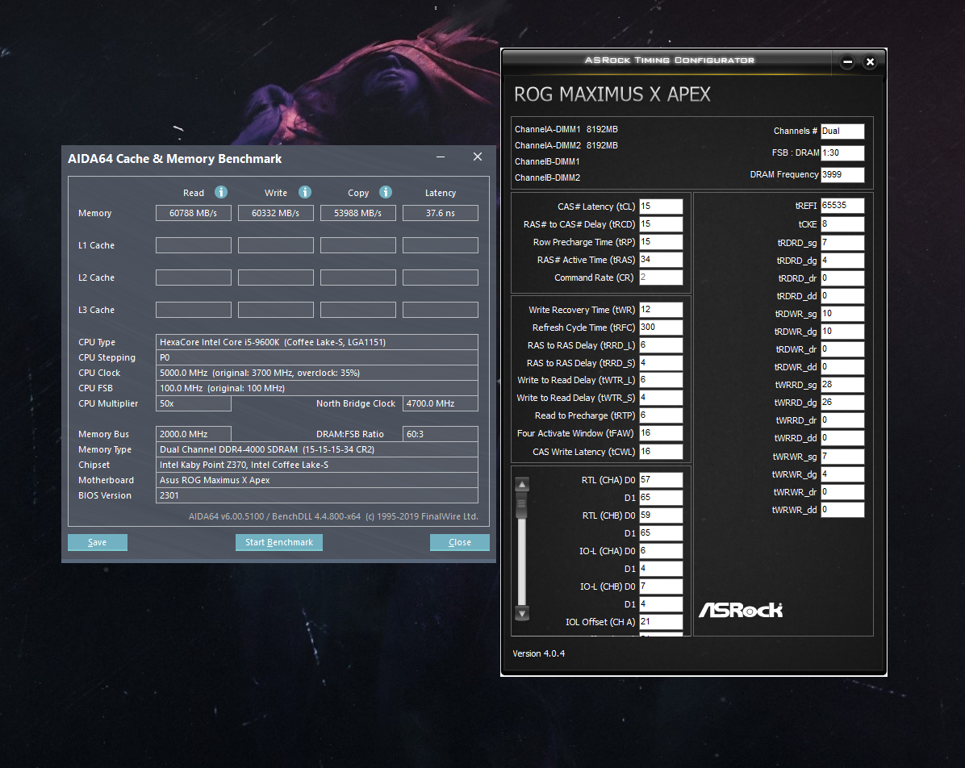The height and width of the screenshot is (768, 965).
Task: Click the CPU Multiplier value 50x
Action: [194, 403]
